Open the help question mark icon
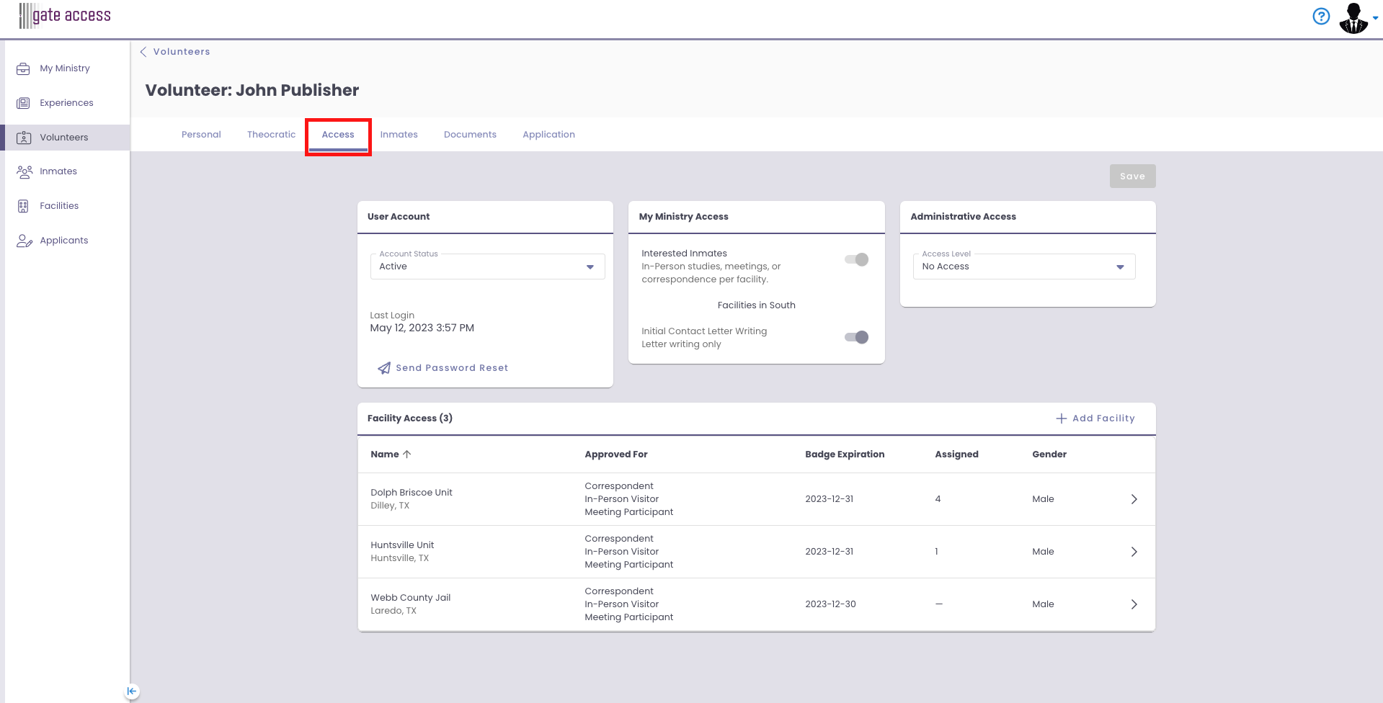This screenshot has width=1383, height=703. click(1321, 16)
